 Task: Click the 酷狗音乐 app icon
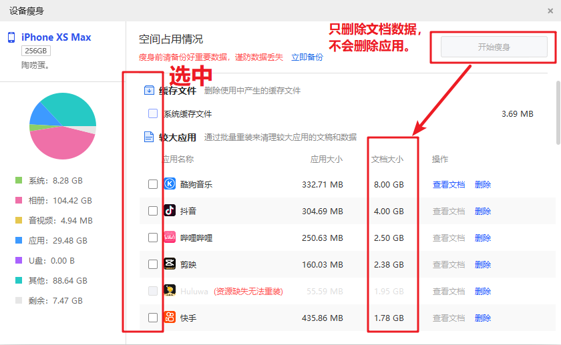tap(170, 184)
